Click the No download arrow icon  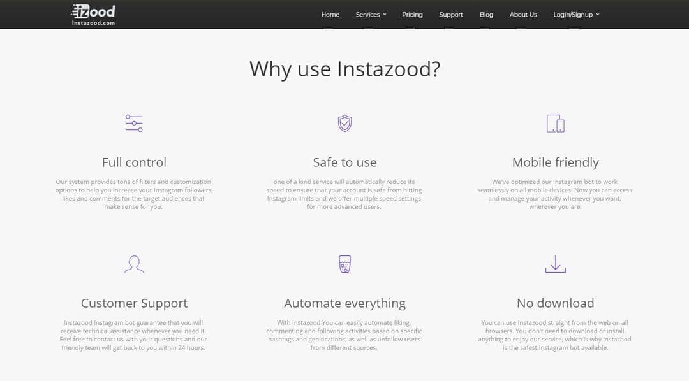coord(555,264)
